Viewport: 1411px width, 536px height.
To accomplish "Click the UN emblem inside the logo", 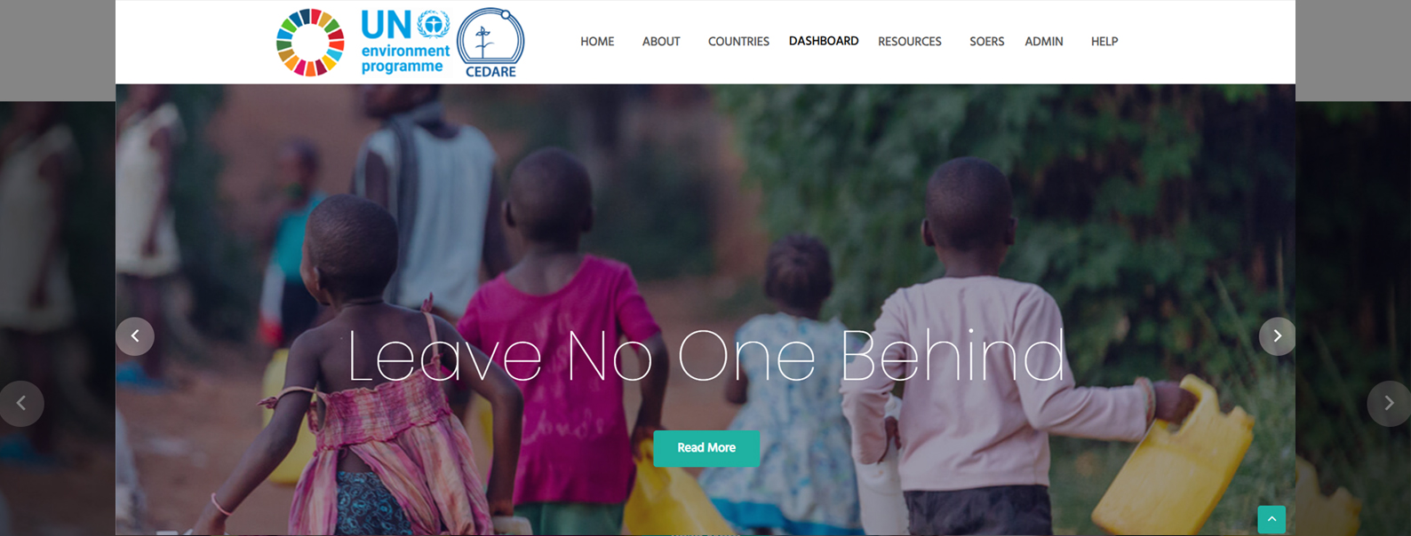I will pos(434,24).
